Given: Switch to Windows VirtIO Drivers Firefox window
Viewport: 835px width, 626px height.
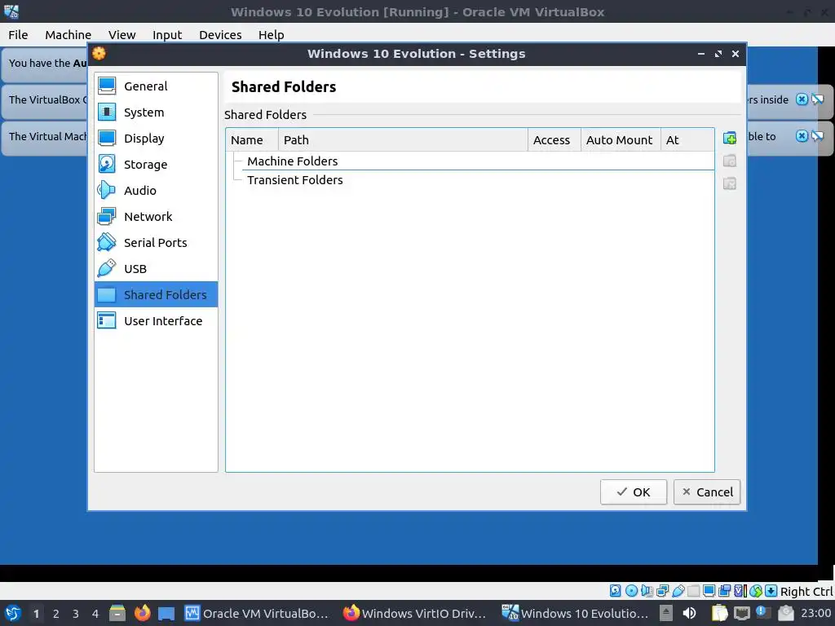Looking at the screenshot, I should [413, 613].
